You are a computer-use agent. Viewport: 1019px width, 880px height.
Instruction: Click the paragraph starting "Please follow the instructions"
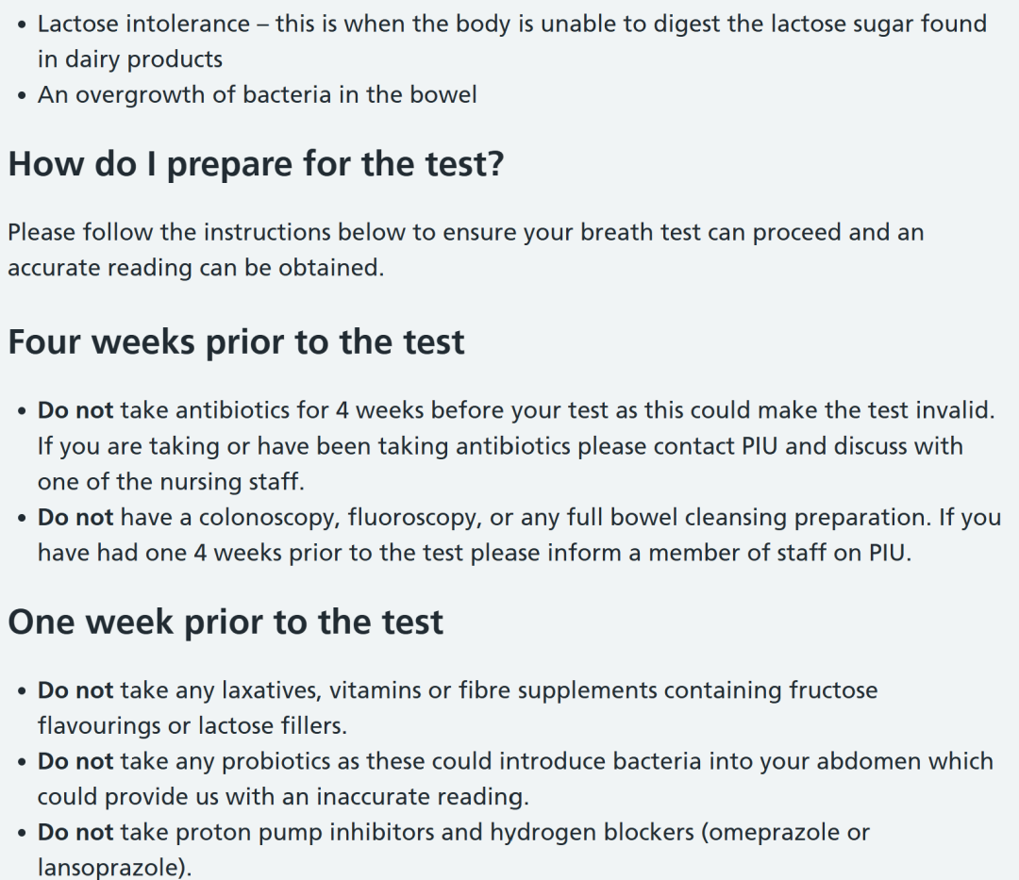pos(465,250)
